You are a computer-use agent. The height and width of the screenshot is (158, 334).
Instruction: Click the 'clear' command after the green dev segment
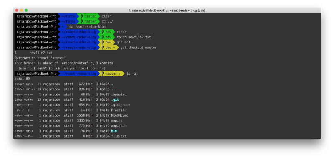121,32
